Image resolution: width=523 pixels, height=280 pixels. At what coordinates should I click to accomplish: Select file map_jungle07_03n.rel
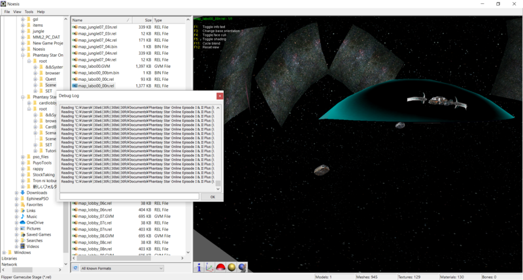click(97, 27)
